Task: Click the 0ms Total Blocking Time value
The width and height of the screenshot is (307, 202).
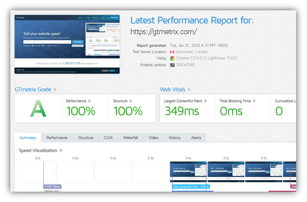Action: [231, 111]
